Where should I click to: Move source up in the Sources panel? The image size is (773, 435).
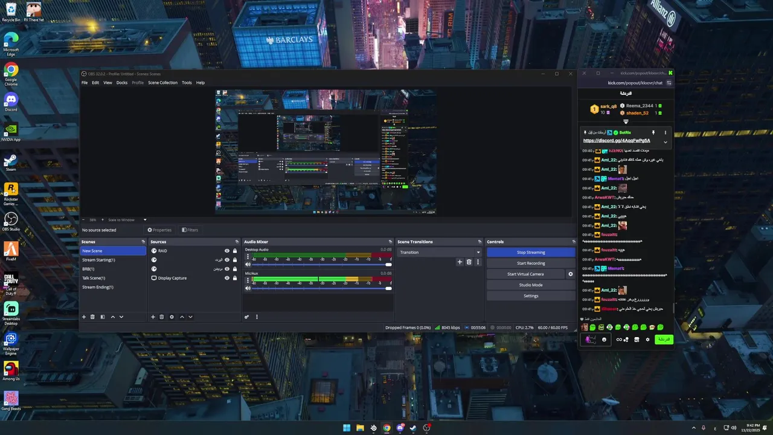tap(182, 317)
